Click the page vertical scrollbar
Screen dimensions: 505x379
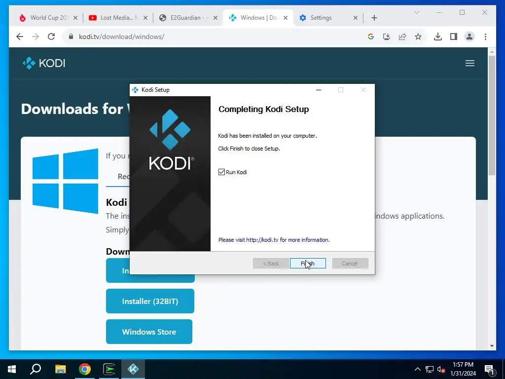coord(492,115)
